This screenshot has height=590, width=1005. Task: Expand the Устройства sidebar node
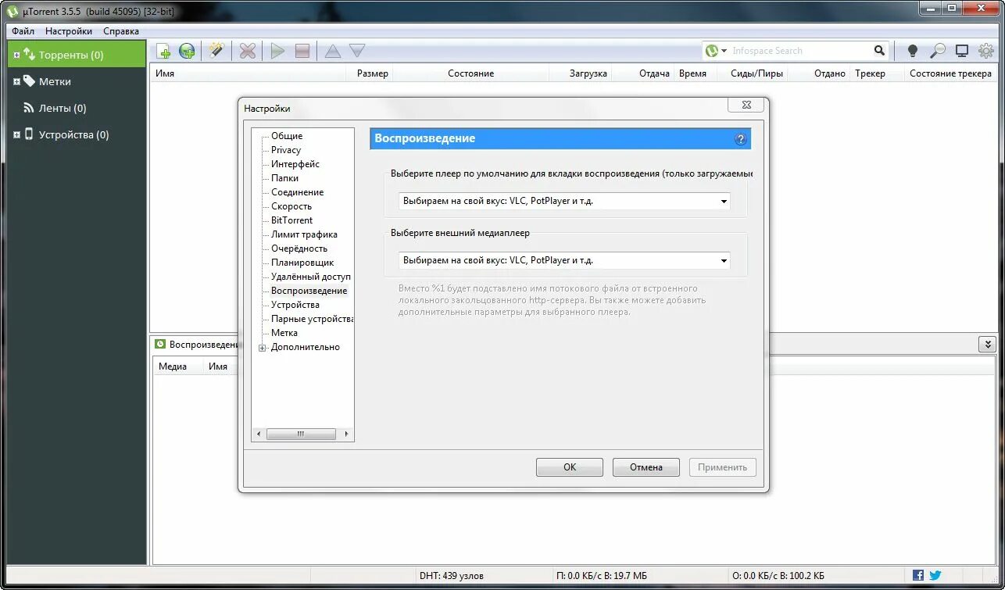click(x=17, y=134)
